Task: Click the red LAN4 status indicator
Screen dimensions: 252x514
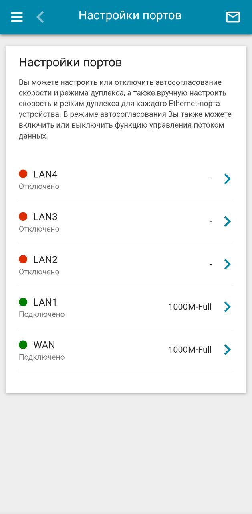Action: (23, 174)
